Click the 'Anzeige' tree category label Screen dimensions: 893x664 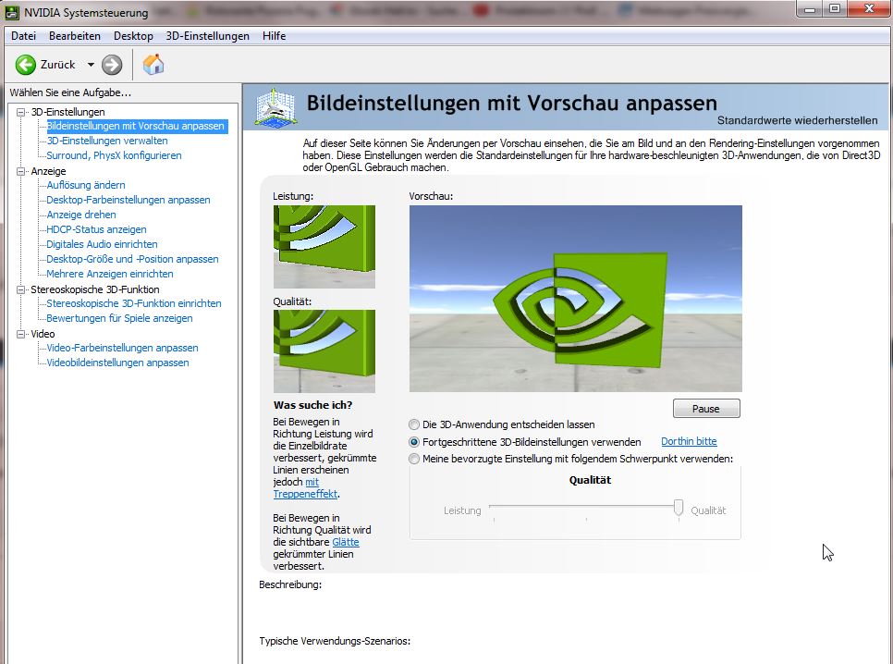48,171
